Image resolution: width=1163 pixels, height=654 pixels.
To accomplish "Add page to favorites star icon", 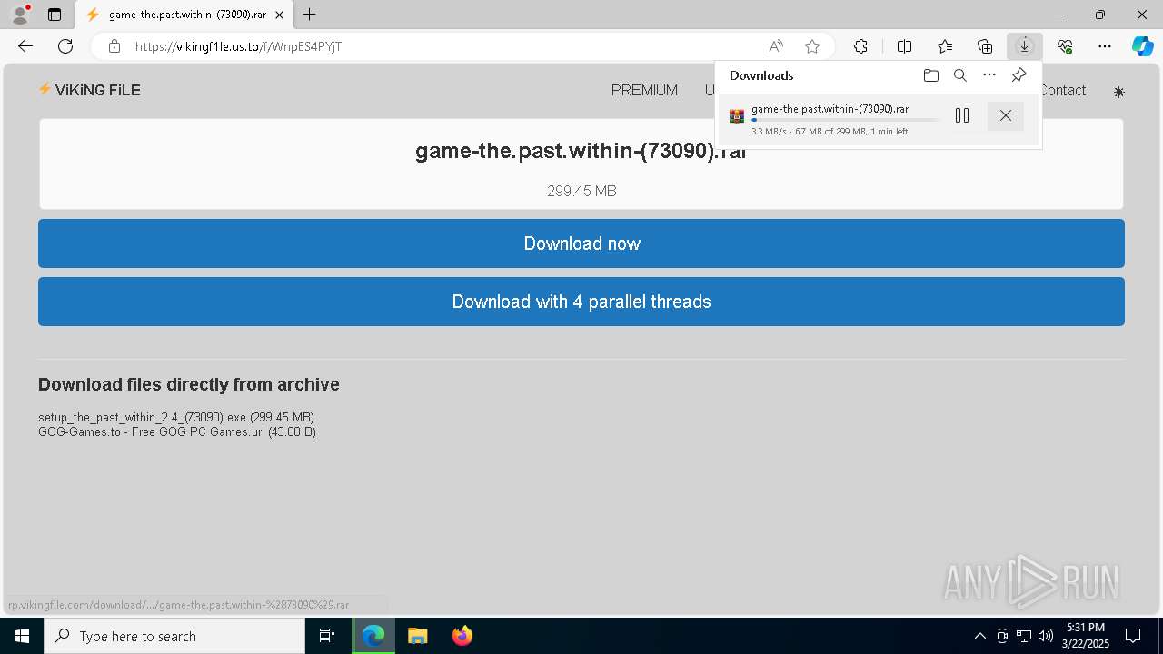I will [812, 46].
